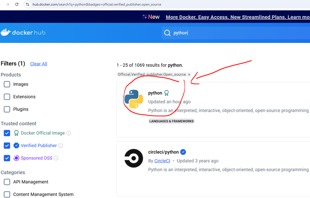Uncheck the Docker Official Image filter
The width and height of the screenshot is (310, 198).
pyautogui.click(x=7, y=133)
